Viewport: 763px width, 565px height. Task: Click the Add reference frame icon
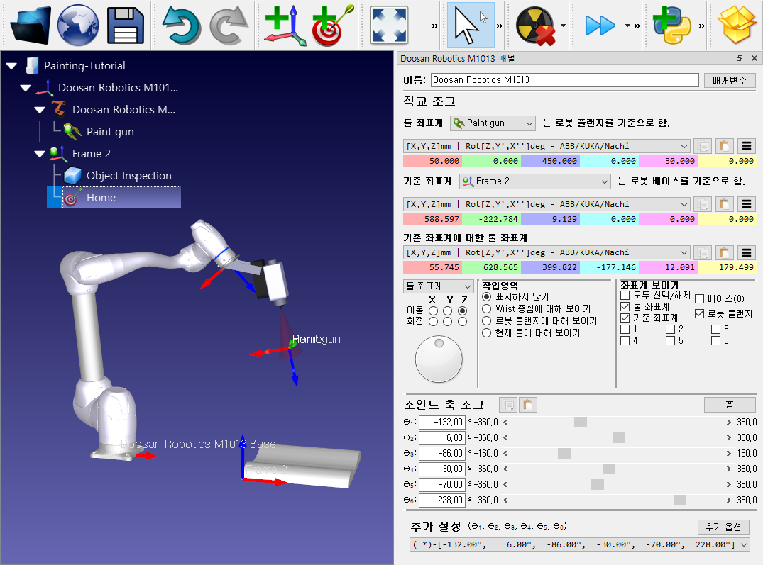(x=284, y=25)
